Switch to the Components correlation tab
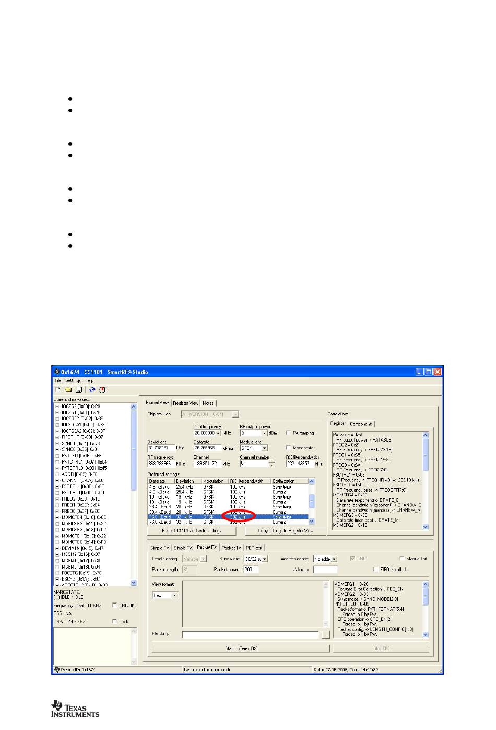This screenshot has width=496, height=730. 361,424
